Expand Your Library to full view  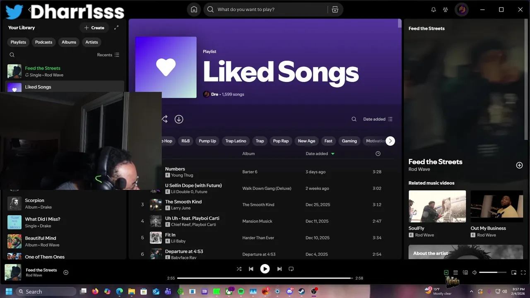point(116,28)
